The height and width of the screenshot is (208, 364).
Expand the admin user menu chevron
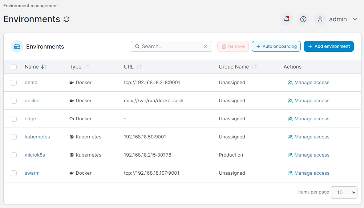point(355,19)
